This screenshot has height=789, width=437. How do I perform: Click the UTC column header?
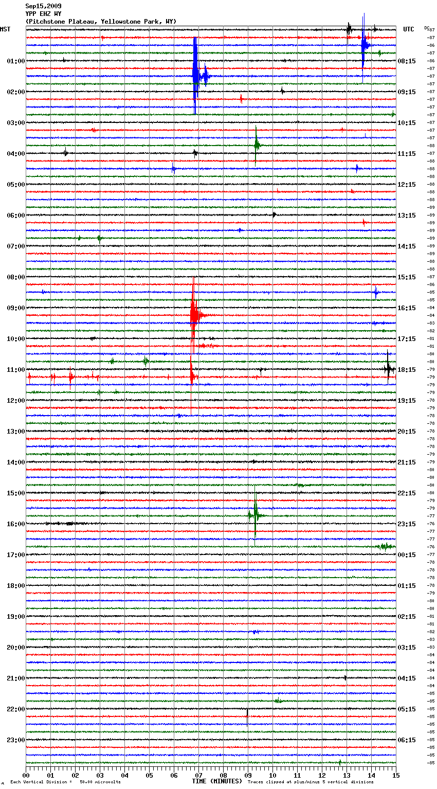click(x=408, y=29)
